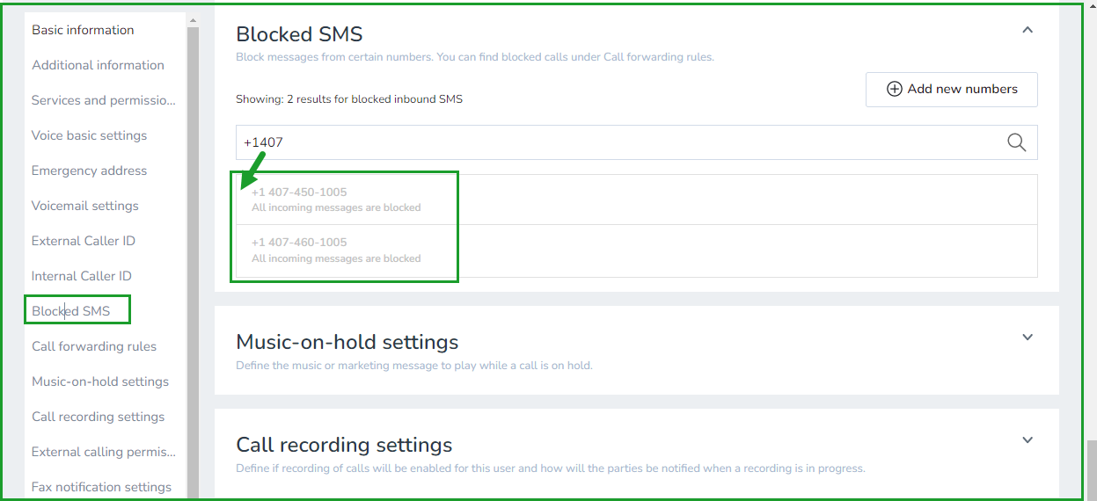Image resolution: width=1097 pixels, height=501 pixels.
Task: Collapse the Blocked SMS section chevron
Action: click(1027, 30)
